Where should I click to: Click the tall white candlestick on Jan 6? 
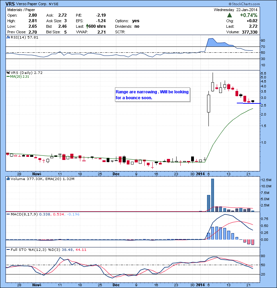pyautogui.click(x=208, y=103)
